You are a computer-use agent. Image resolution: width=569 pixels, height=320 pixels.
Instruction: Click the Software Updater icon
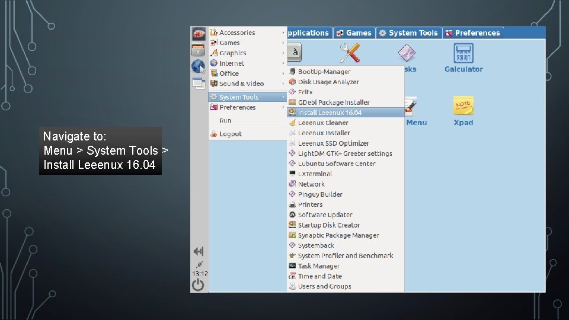tap(292, 215)
